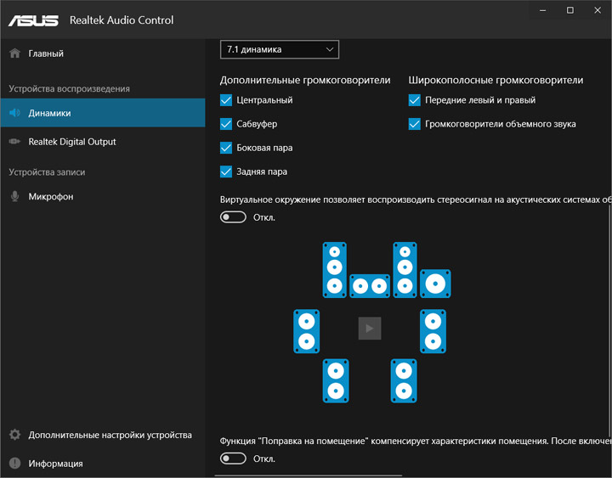Open Дополнительные настройки устройства
612x478 pixels.
[110, 435]
